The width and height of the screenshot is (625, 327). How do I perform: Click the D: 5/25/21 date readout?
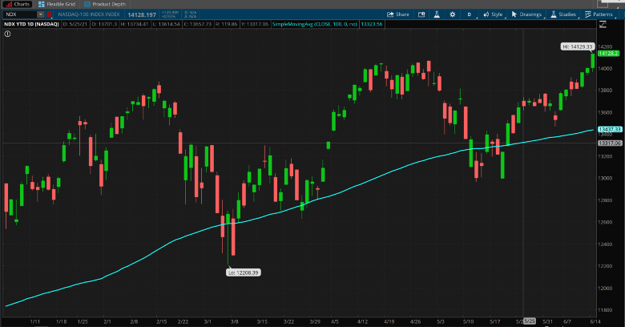pyautogui.click(x=75, y=24)
